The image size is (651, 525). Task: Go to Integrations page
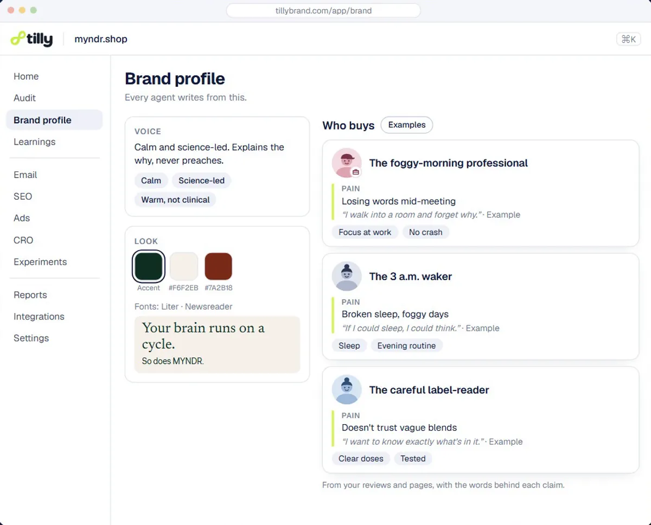click(x=39, y=317)
